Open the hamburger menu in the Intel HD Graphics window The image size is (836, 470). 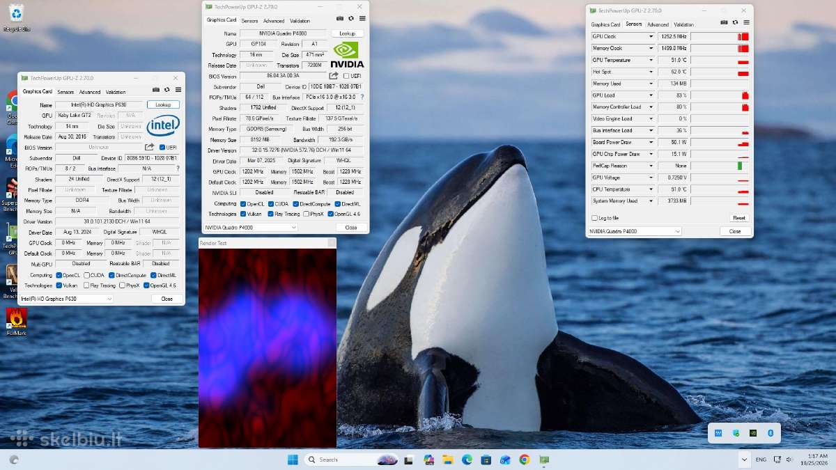click(x=178, y=90)
